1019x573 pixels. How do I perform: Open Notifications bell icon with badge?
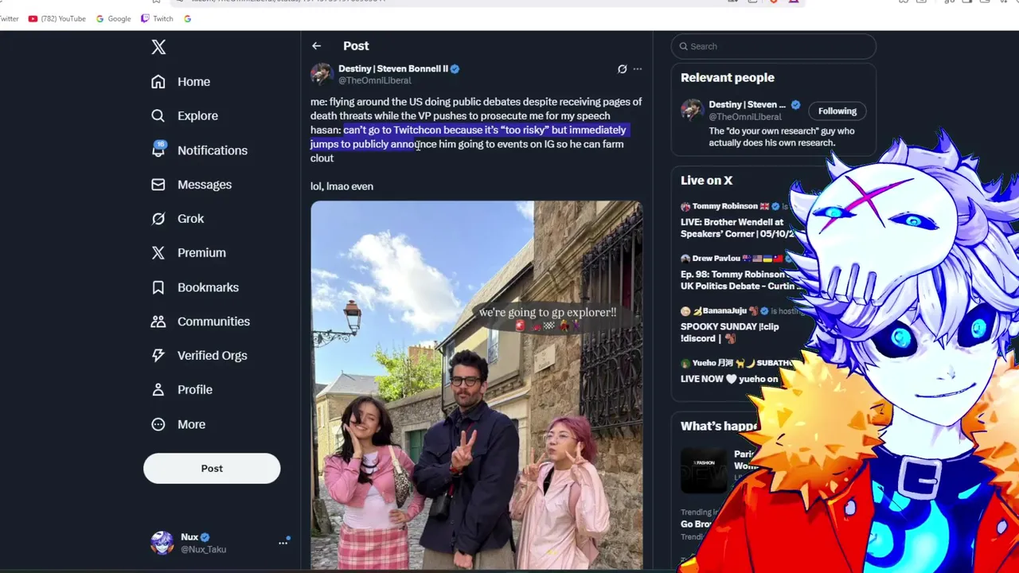(158, 150)
